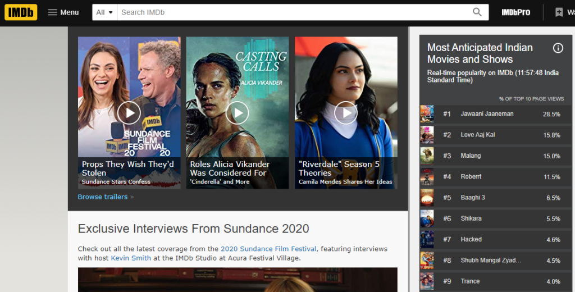This screenshot has width=575, height=292.
Task: Play the Sundance Film Festival video
Action: pyautogui.click(x=129, y=113)
